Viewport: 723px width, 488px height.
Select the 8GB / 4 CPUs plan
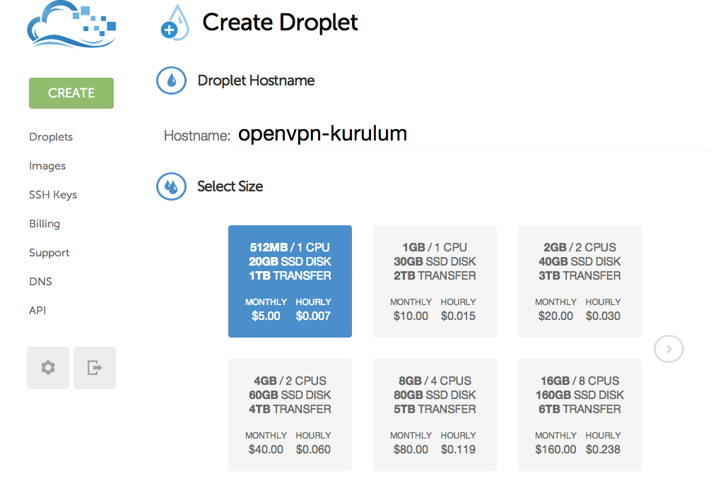pyautogui.click(x=435, y=415)
